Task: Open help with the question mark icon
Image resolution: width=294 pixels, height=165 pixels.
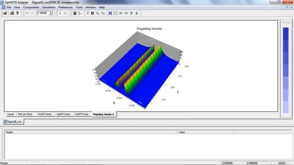Action: [x=17, y=13]
